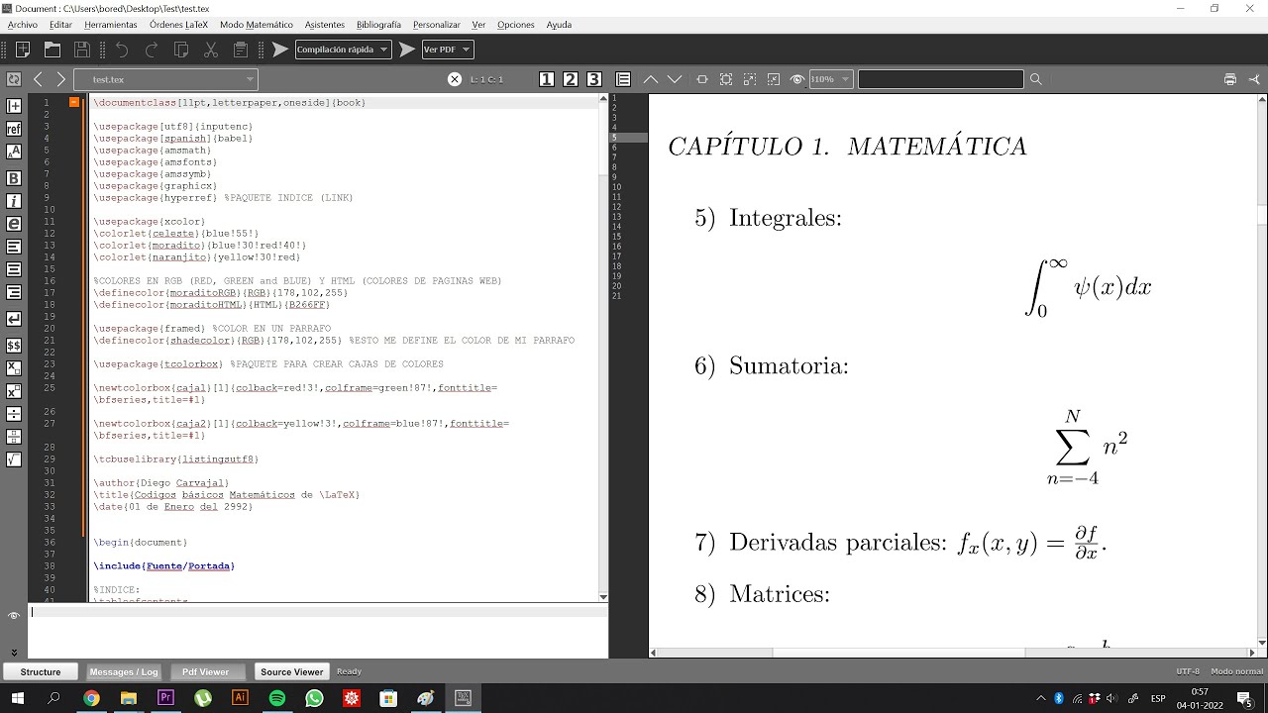Save the document with the floppy icon
The image size is (1268, 713).
(82, 50)
